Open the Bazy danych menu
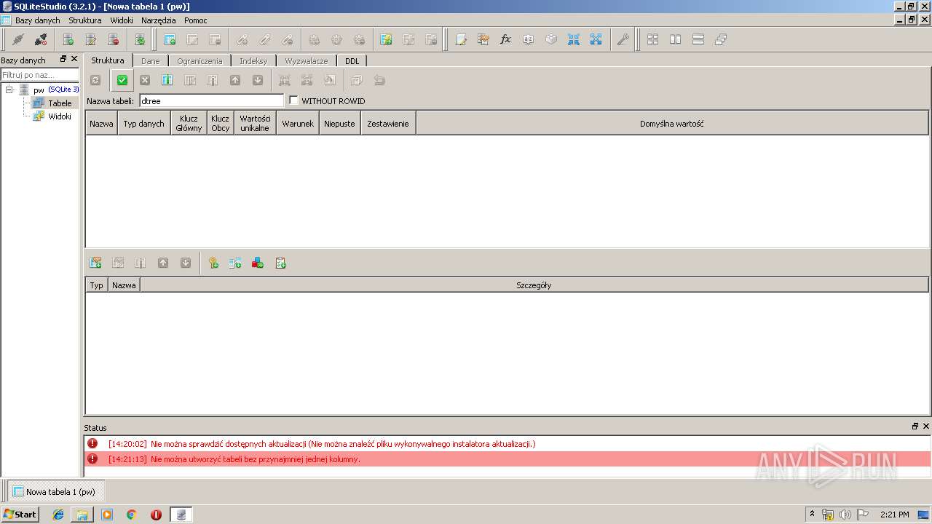 click(38, 20)
